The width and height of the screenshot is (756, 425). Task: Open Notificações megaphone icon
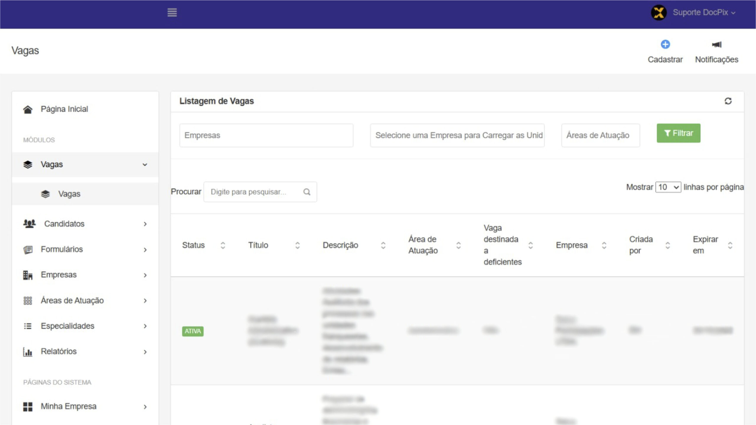(717, 45)
